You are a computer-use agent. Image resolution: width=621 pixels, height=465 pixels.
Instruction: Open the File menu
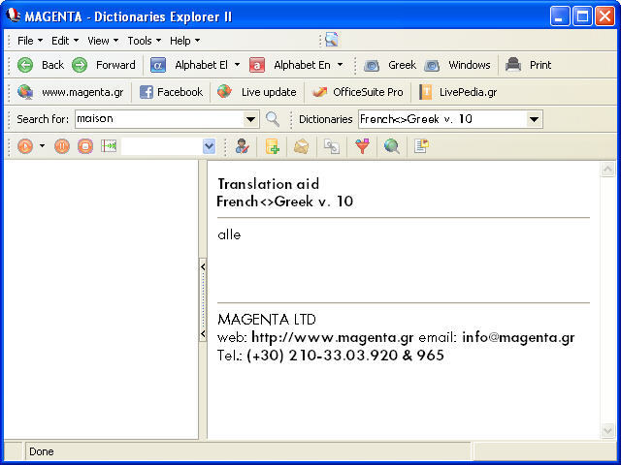pos(30,41)
